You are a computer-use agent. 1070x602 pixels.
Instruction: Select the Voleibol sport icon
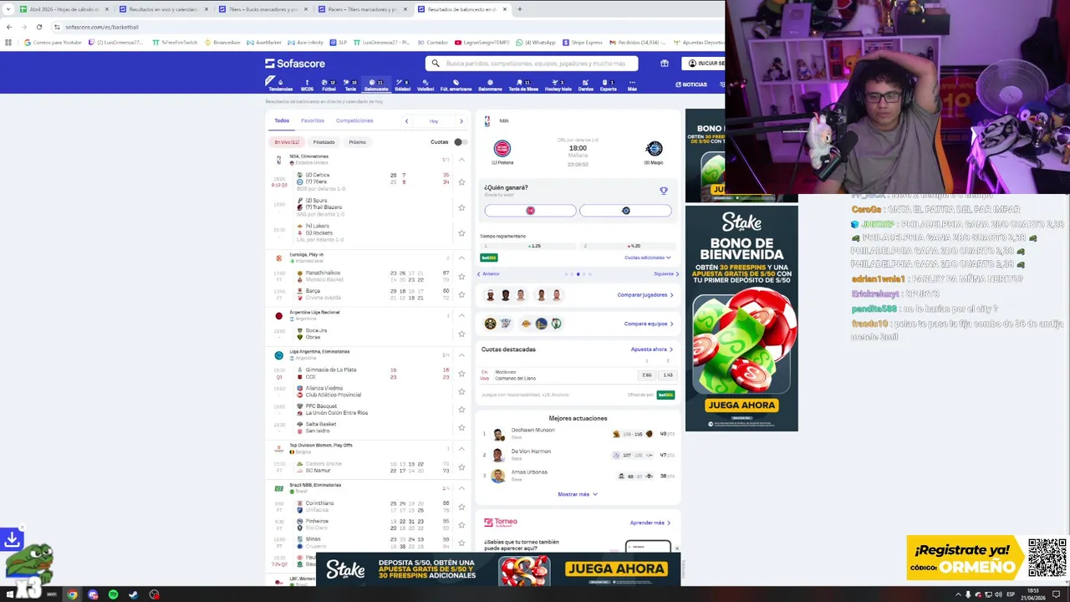click(x=425, y=85)
